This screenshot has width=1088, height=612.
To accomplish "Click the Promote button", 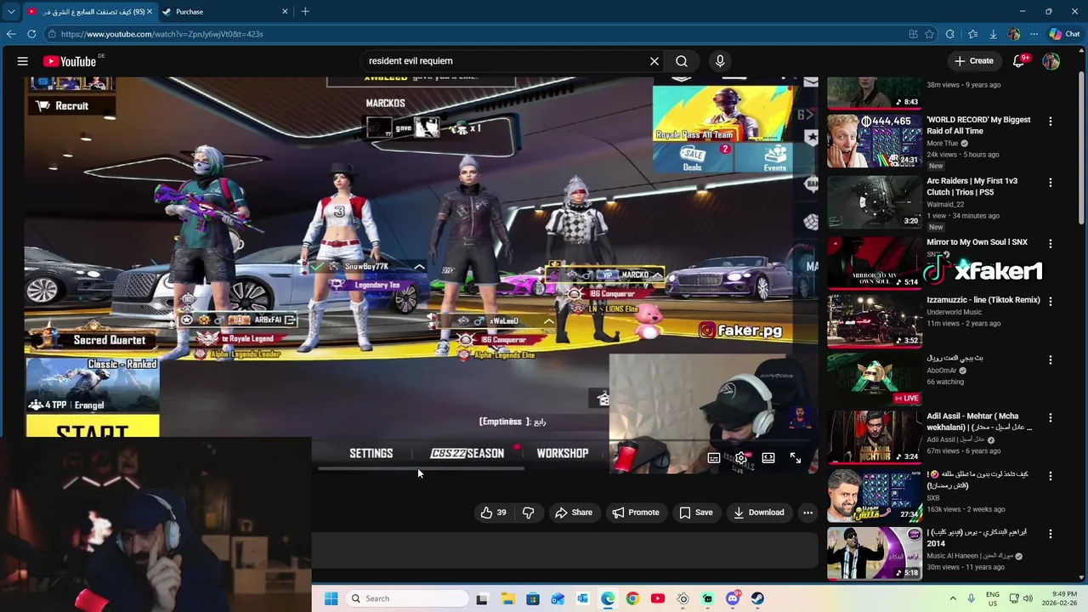I will (x=636, y=513).
